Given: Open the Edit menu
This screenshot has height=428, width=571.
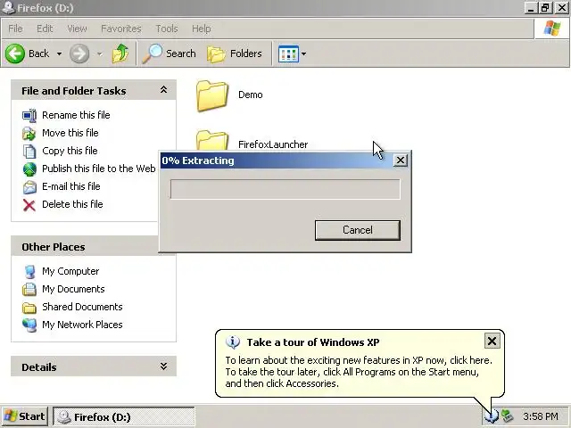Looking at the screenshot, I should (x=45, y=29).
